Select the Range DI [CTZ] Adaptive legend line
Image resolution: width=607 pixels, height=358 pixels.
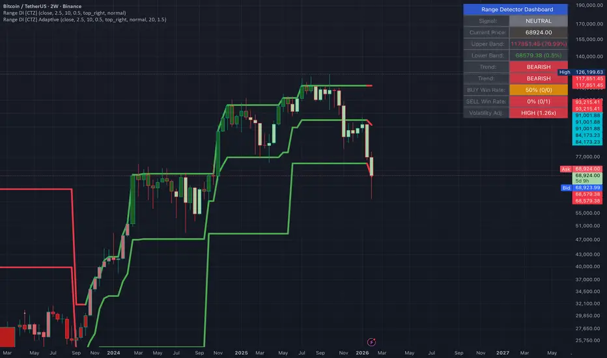[85, 20]
